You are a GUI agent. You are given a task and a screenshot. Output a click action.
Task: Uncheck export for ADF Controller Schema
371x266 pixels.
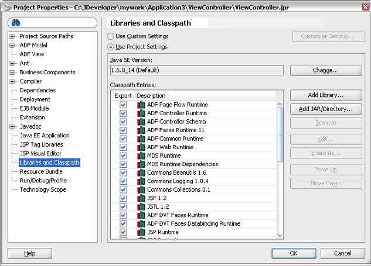(x=123, y=122)
